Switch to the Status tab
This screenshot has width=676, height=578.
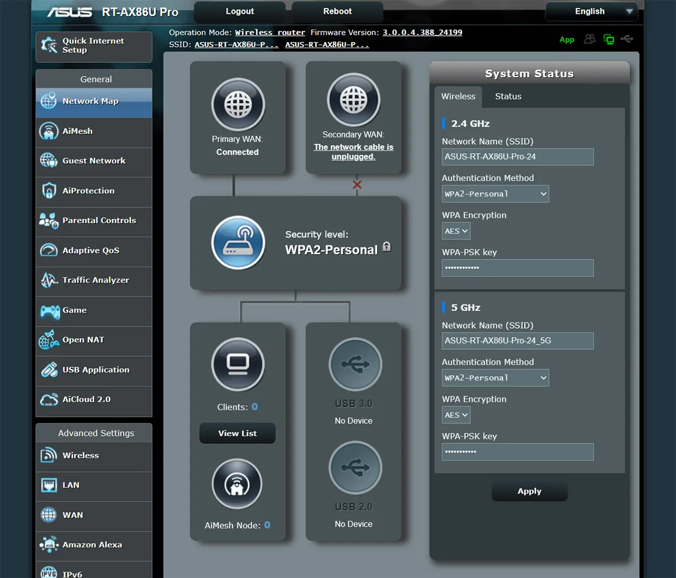pyautogui.click(x=508, y=96)
